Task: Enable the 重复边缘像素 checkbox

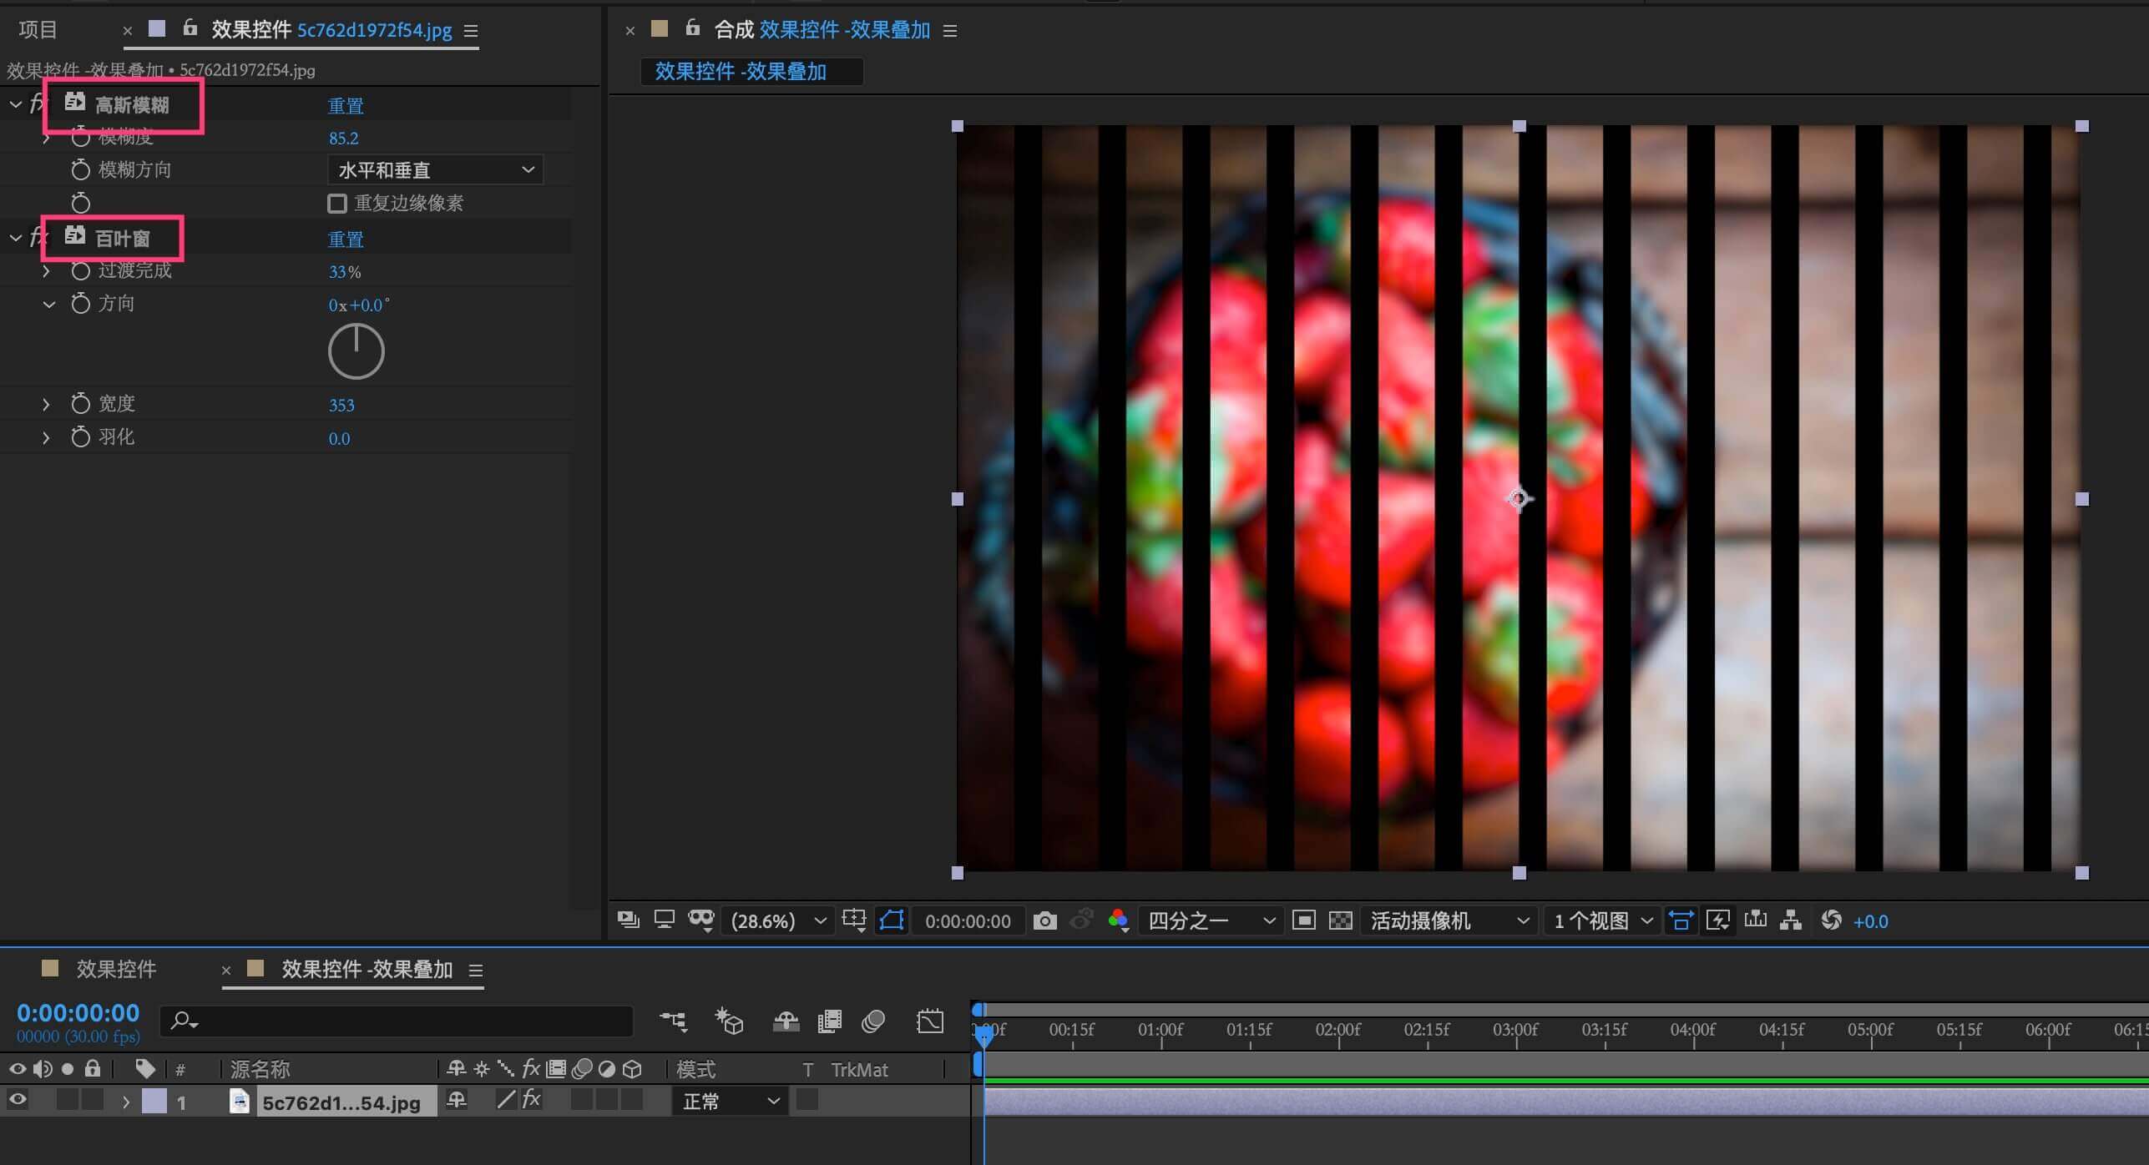Action: (337, 204)
